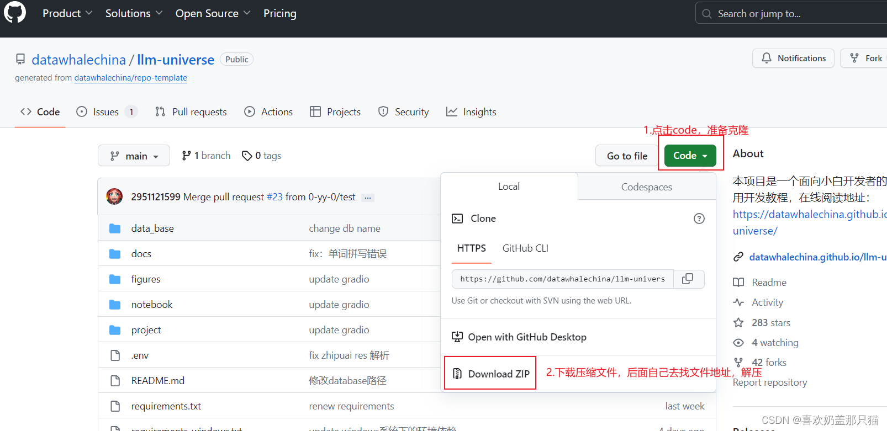
Task: Open the docs folder icon
Action: point(115,254)
